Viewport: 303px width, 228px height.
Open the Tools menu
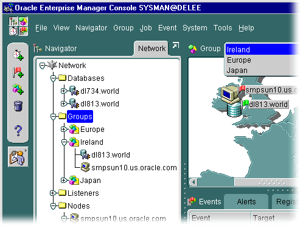coord(223,28)
